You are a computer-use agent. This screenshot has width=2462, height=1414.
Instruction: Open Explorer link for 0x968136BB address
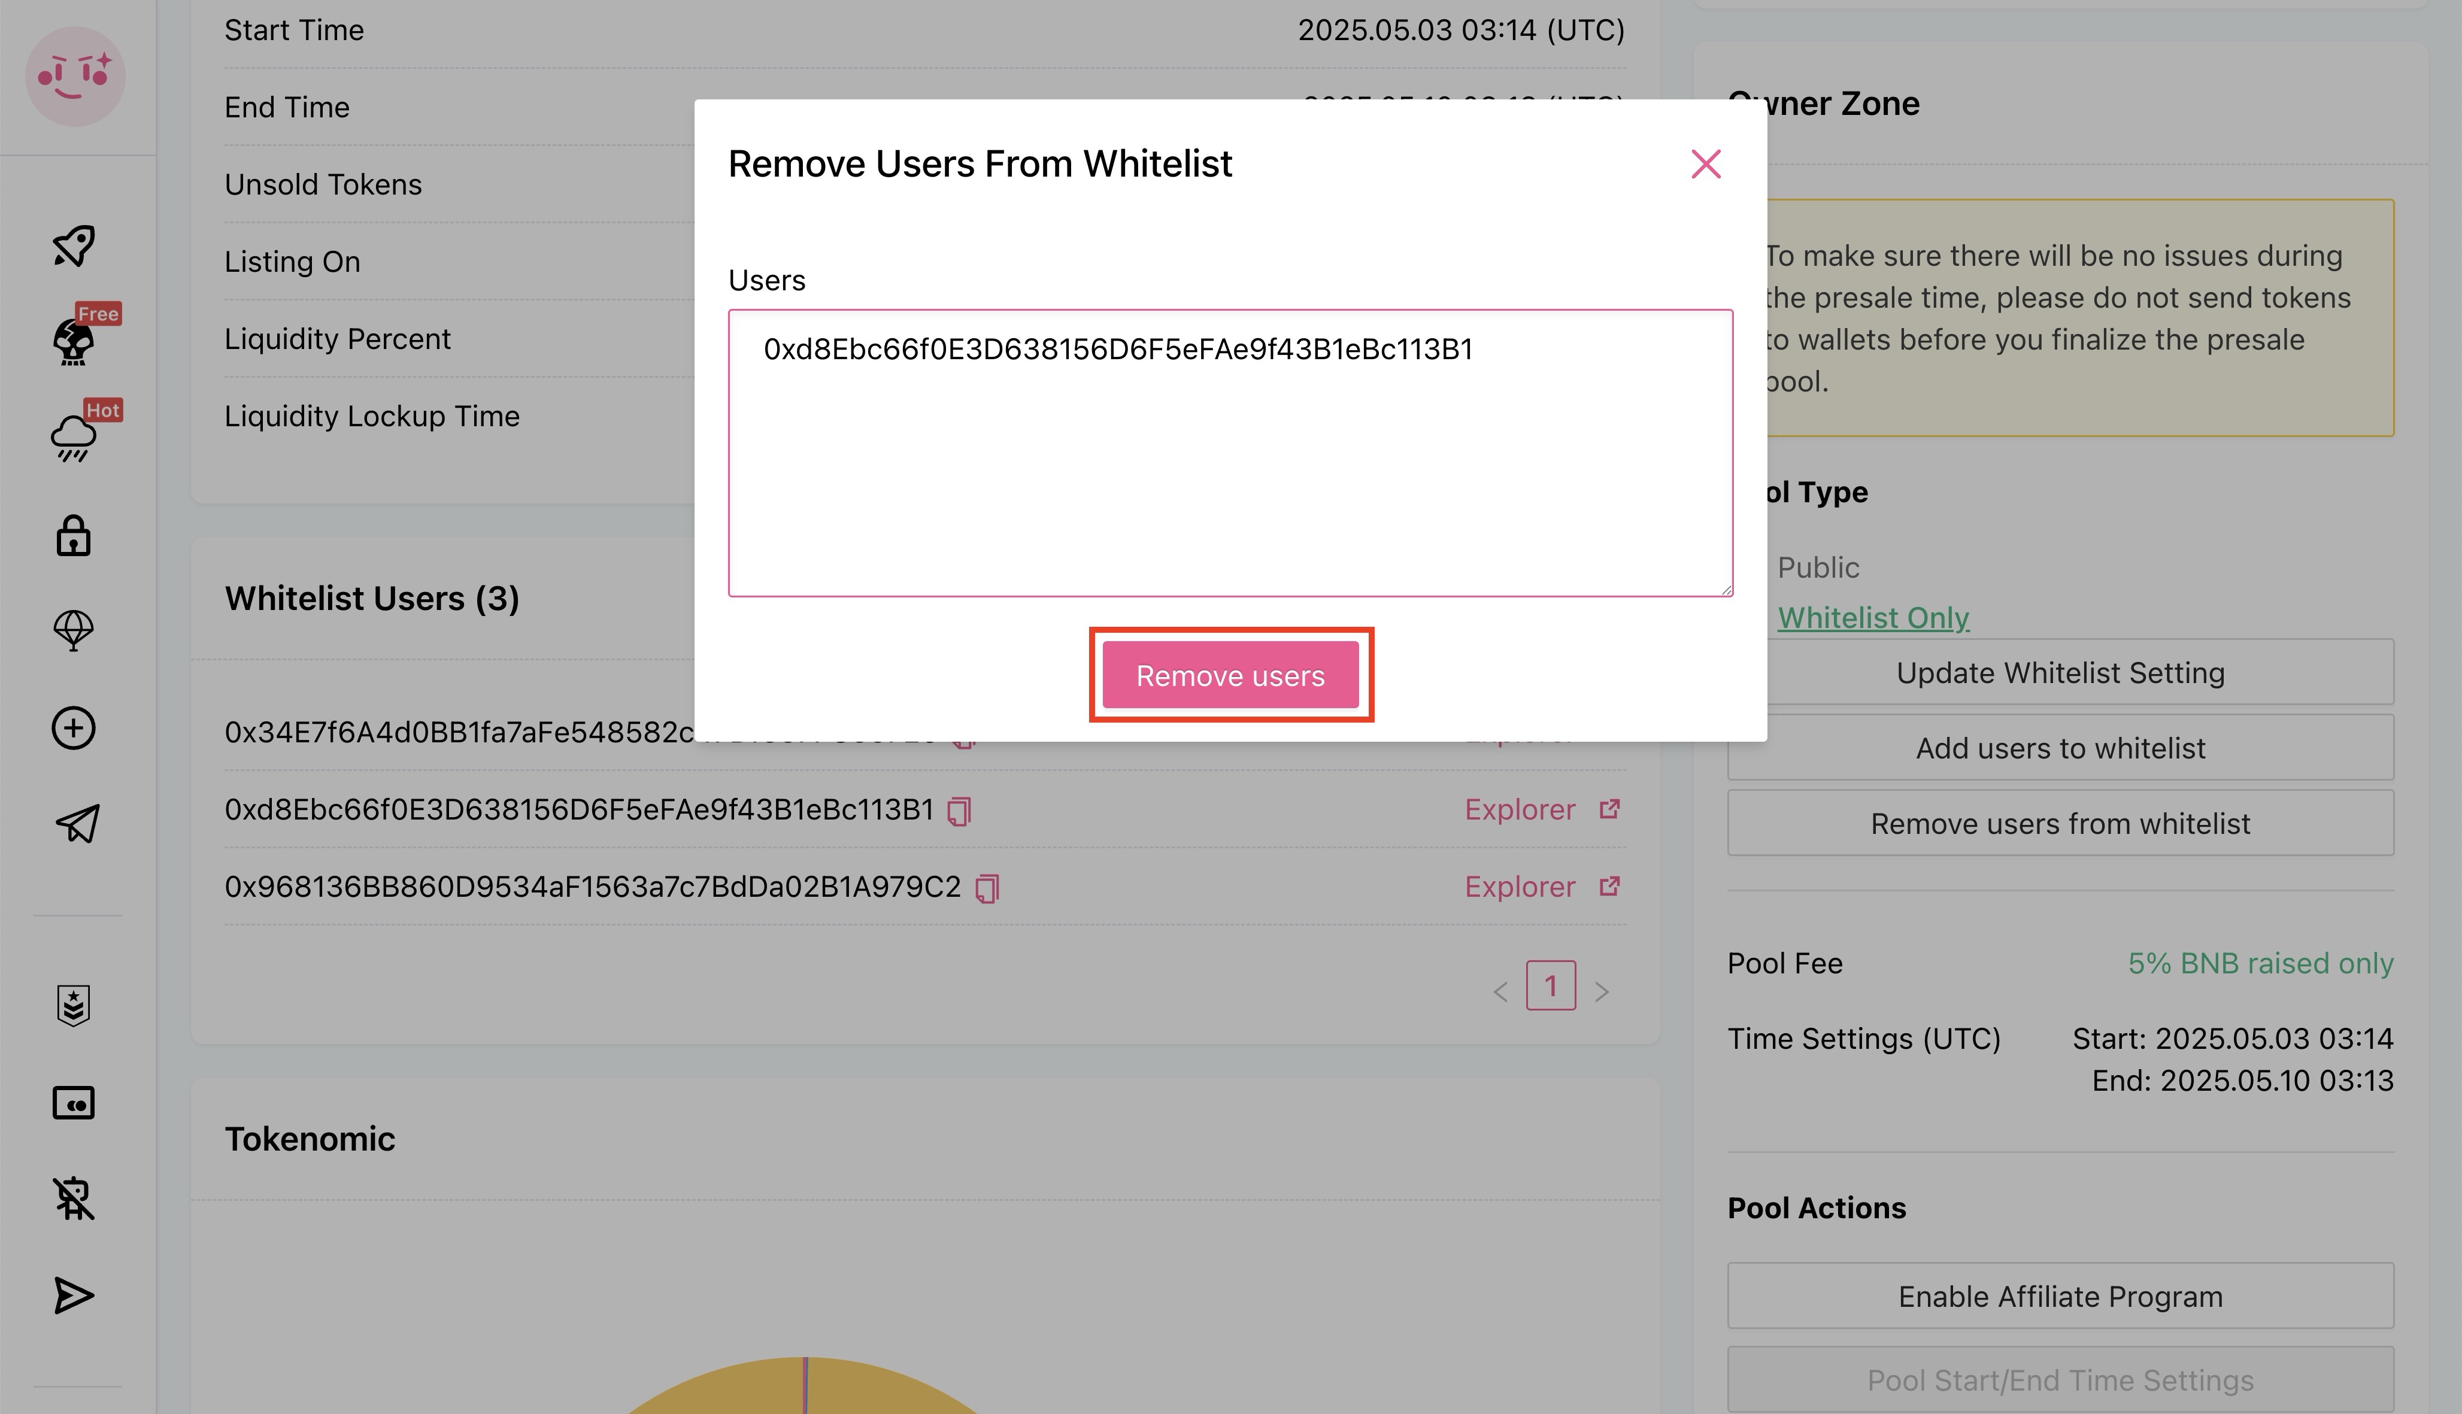(1520, 888)
